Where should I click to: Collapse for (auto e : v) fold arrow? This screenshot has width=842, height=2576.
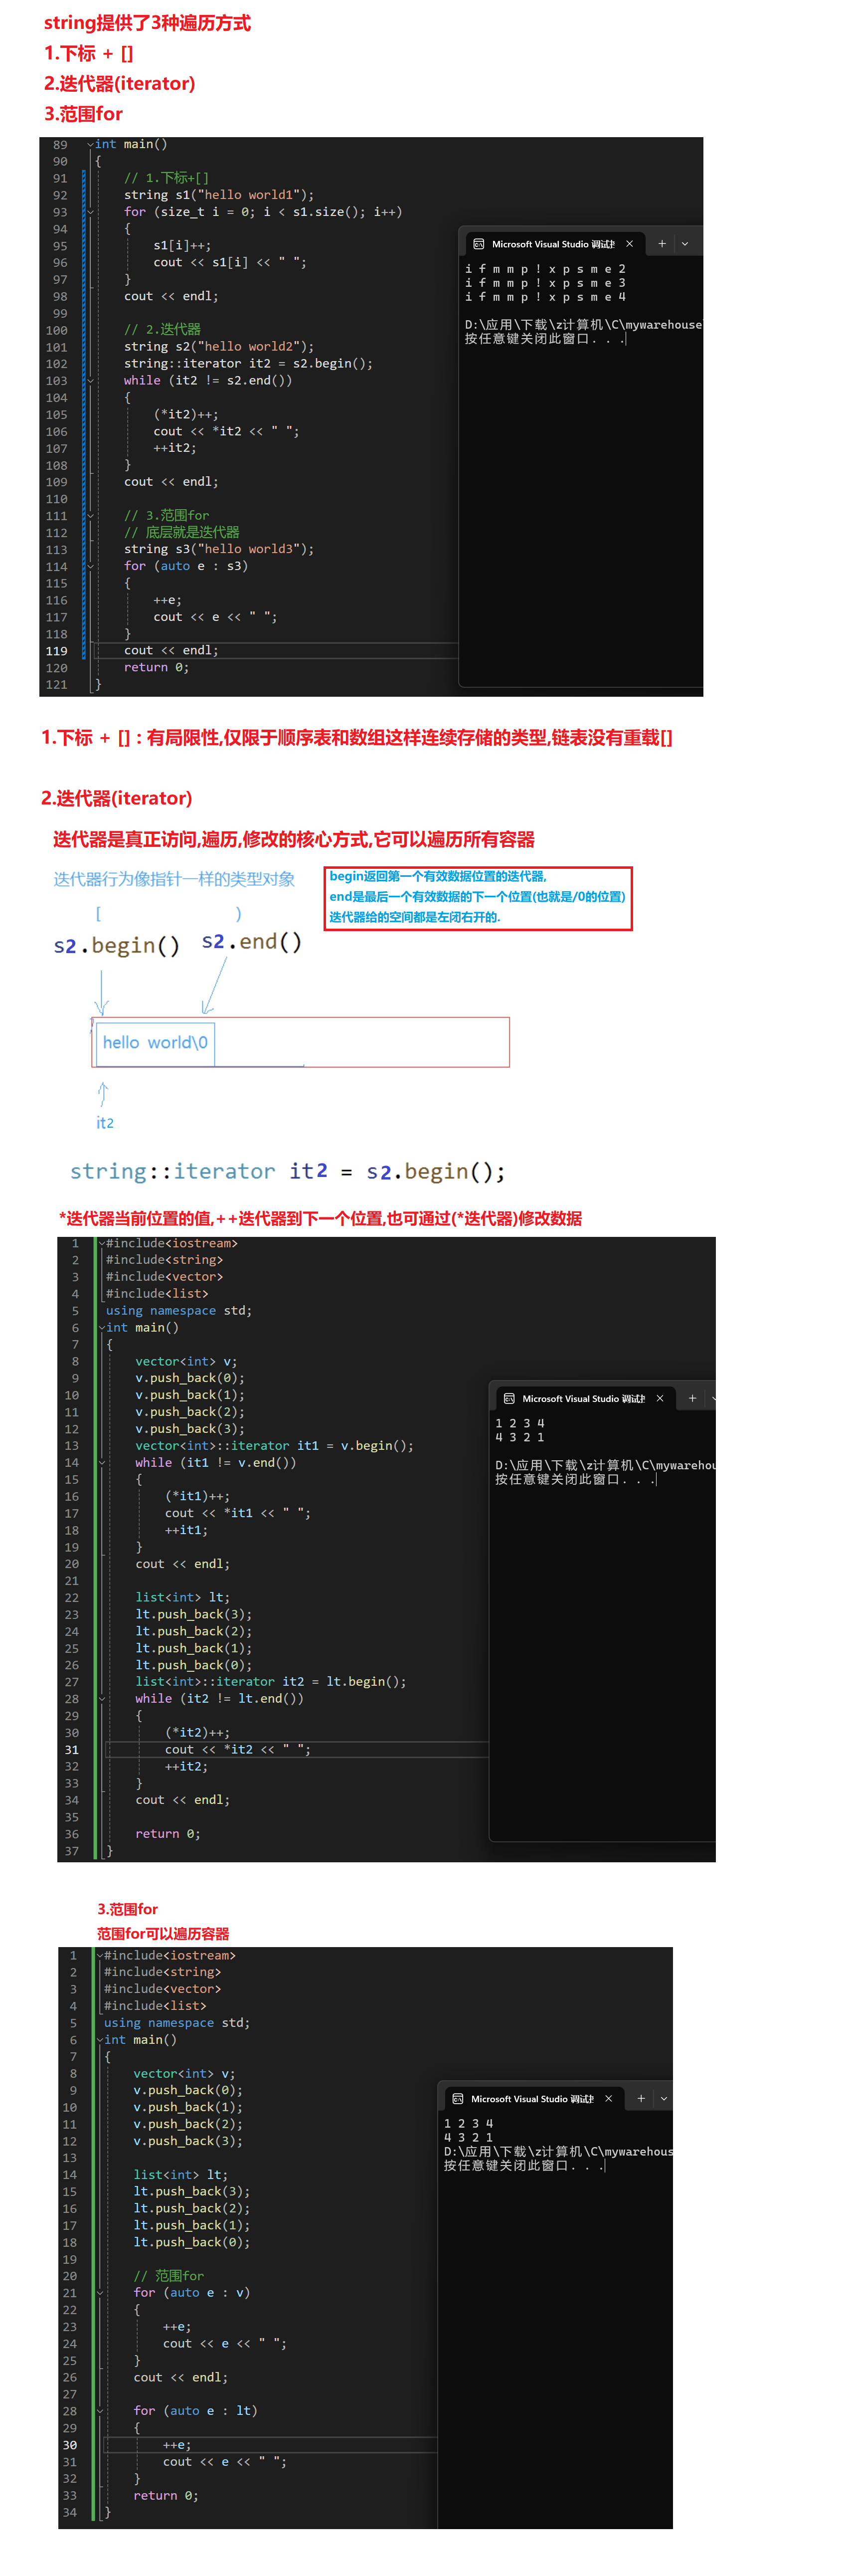click(x=100, y=2292)
